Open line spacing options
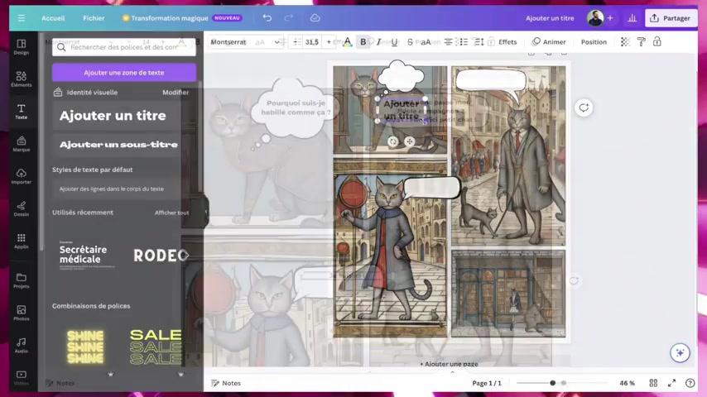This screenshot has height=397, width=707. coord(479,42)
